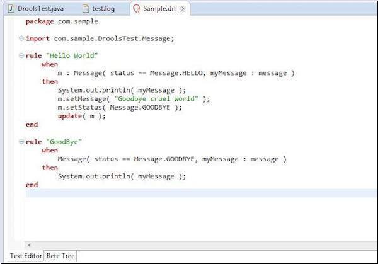
Task: Click the Java file icon on DroolsTest.java tab
Action: coord(11,9)
